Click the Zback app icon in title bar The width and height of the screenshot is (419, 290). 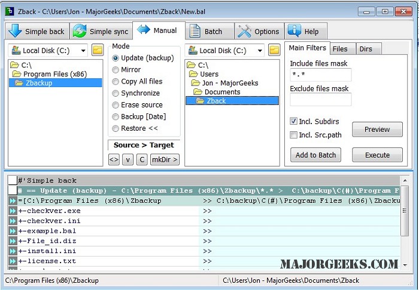[x=10, y=11]
